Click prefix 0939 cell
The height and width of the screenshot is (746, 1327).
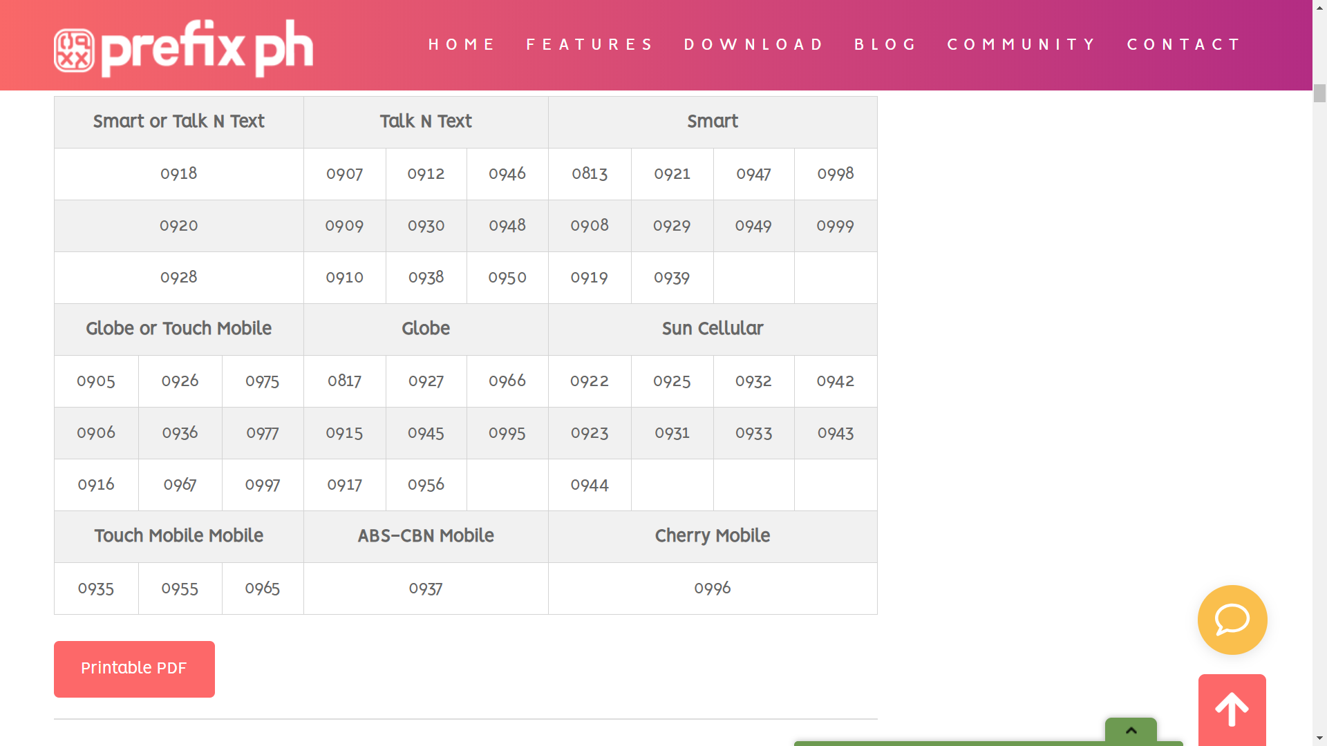pos(672,278)
